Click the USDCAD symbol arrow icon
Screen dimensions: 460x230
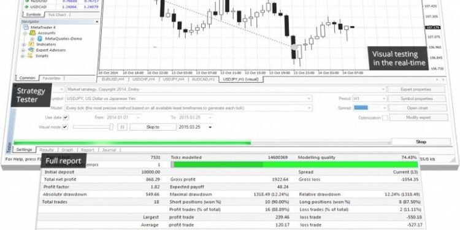[26, 7]
